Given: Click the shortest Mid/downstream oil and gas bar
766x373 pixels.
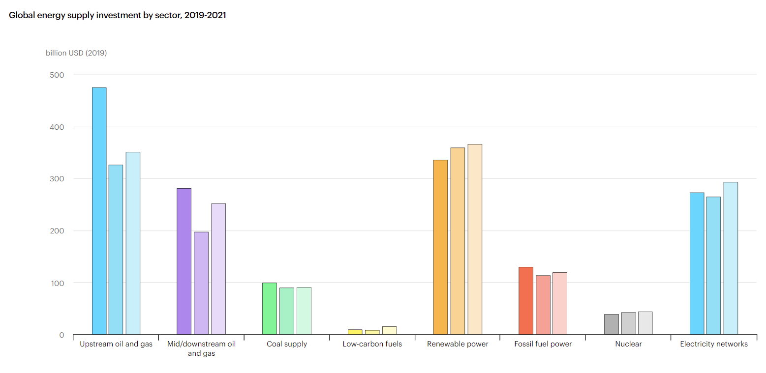Looking at the screenshot, I should pos(201,283).
